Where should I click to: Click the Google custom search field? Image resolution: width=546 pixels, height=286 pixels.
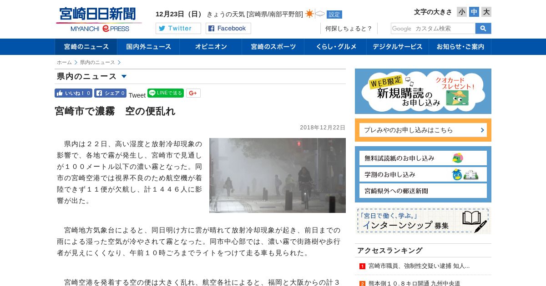click(433, 29)
